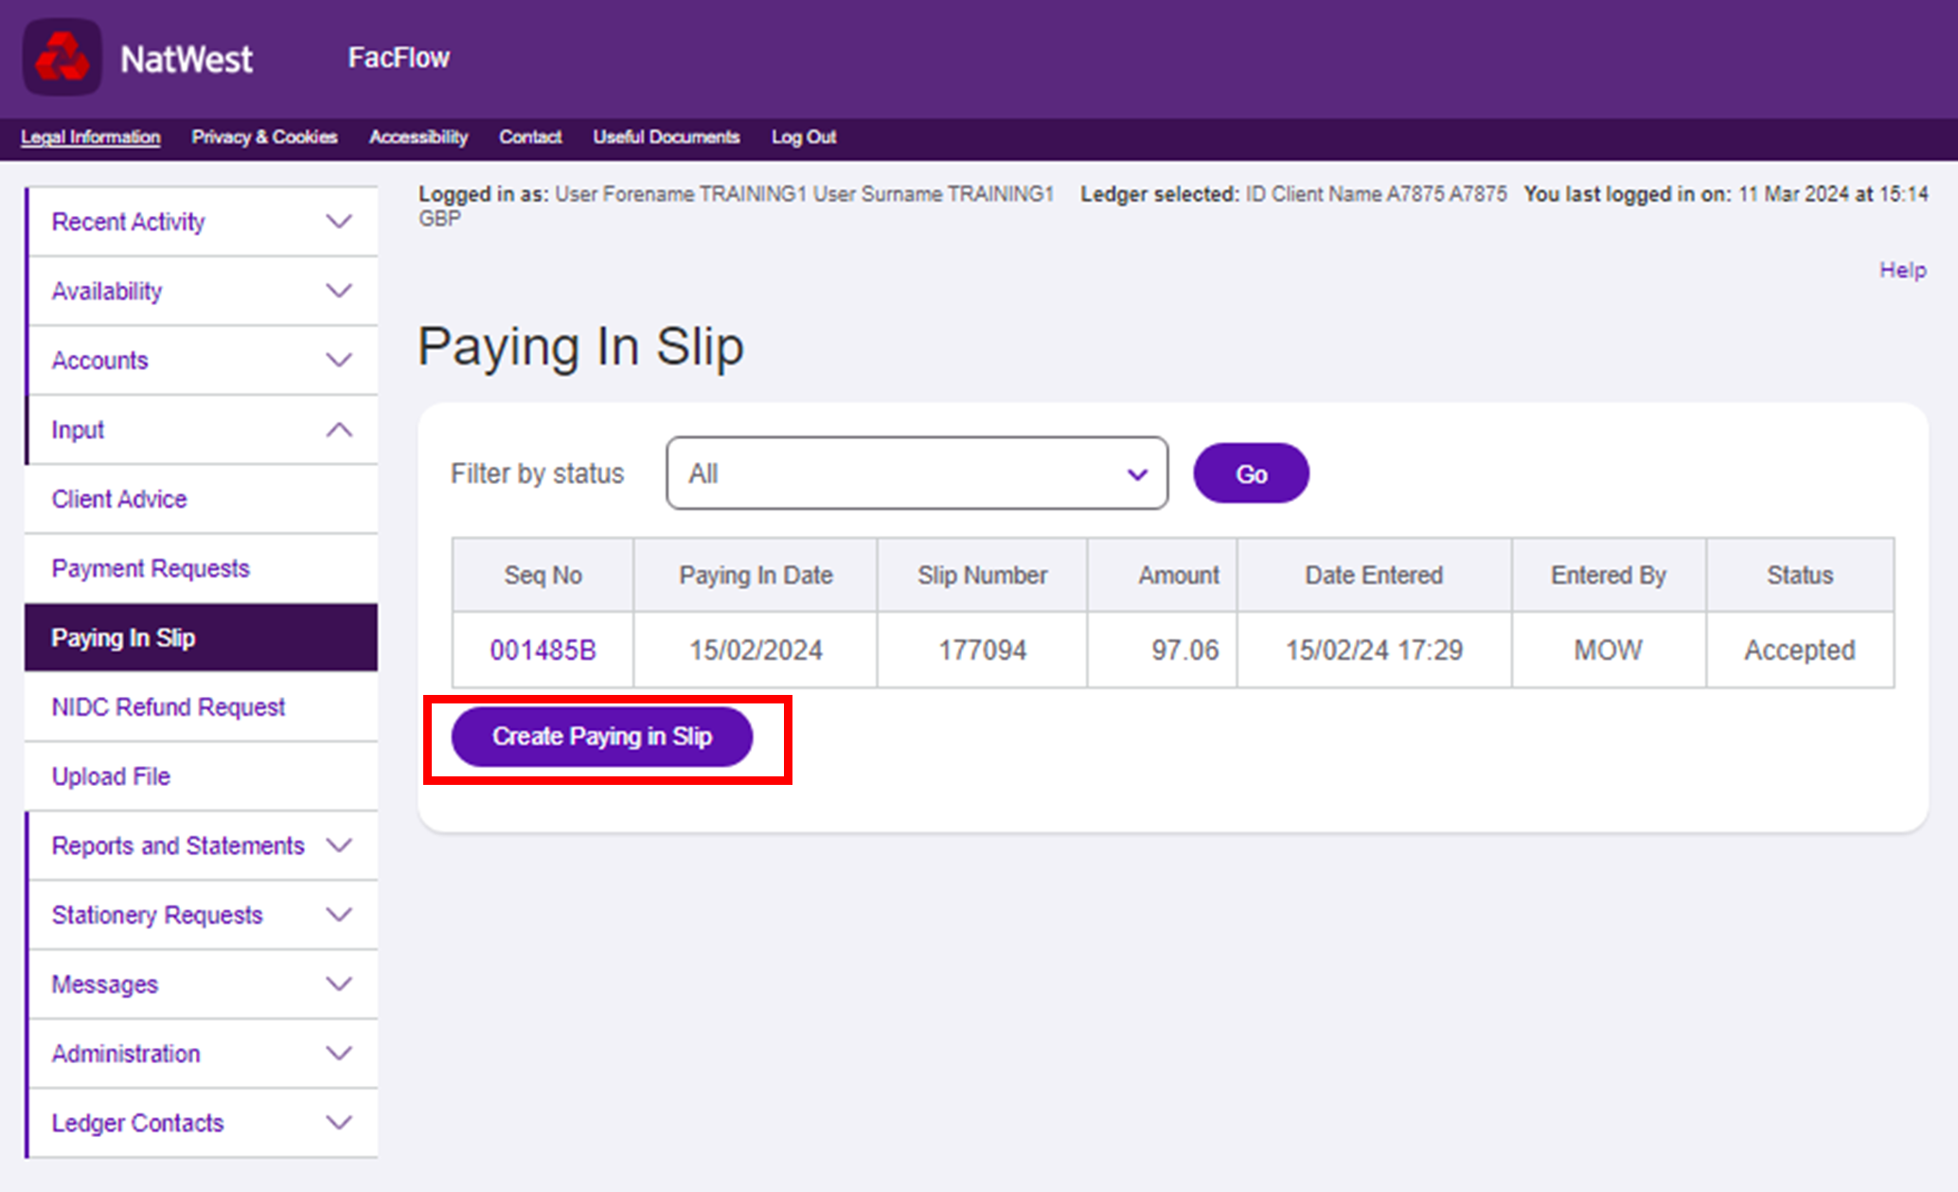The height and width of the screenshot is (1192, 1958).
Task: Expand the Availability section chevron
Action: pos(339,291)
